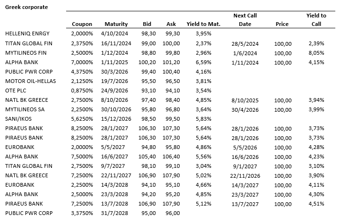Image resolution: width=349 pixels, height=223 pixels.
Task: Select the 0,8750% coupon cell
Action: tap(82, 91)
